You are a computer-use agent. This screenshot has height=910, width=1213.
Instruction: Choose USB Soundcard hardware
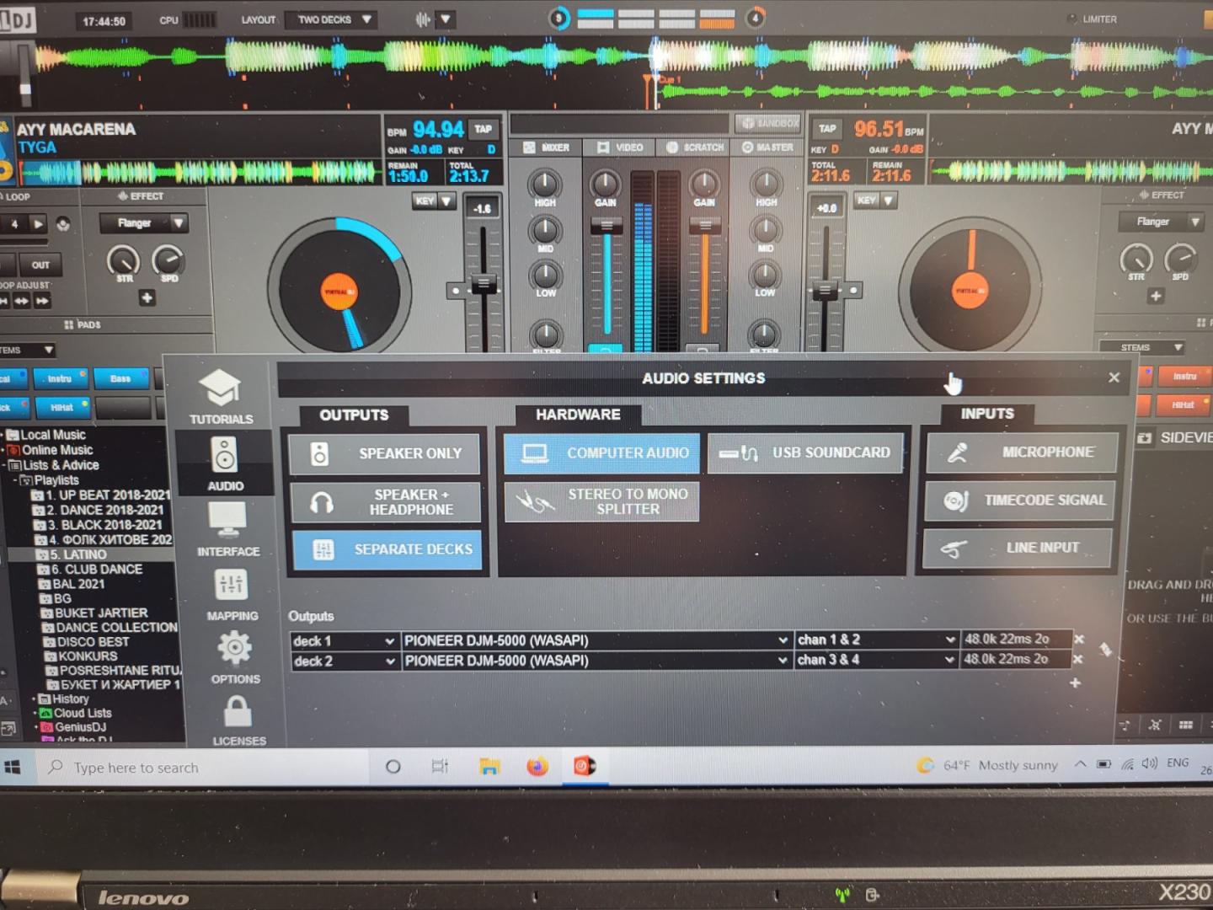tap(805, 452)
